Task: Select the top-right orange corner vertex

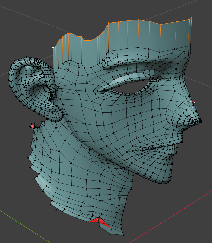Action: [x=192, y=18]
